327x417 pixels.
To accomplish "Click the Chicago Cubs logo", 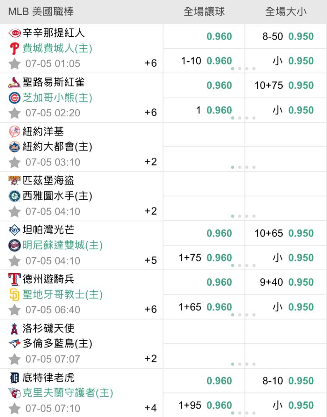I will point(14,98).
